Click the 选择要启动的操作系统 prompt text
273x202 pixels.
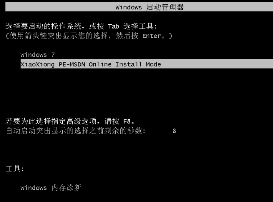click(x=44, y=26)
